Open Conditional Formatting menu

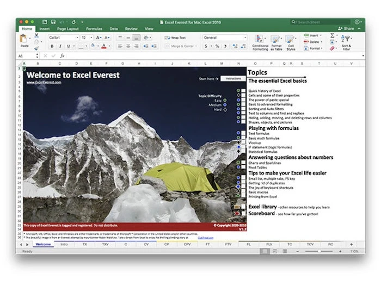coord(260,42)
